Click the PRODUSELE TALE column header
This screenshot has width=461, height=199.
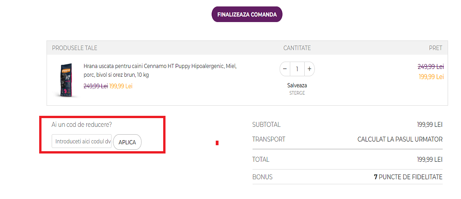75,48
